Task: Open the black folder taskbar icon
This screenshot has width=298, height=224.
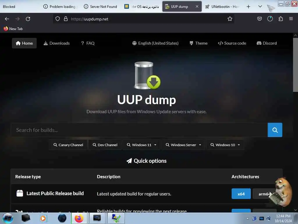Action: (x=26, y=218)
